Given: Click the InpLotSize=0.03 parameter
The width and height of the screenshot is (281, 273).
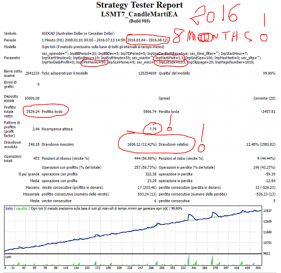Looking at the screenshot, I should (173, 62).
